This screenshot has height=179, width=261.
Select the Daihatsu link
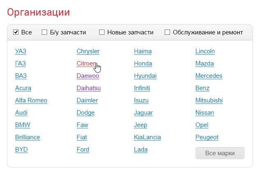[x=89, y=88]
